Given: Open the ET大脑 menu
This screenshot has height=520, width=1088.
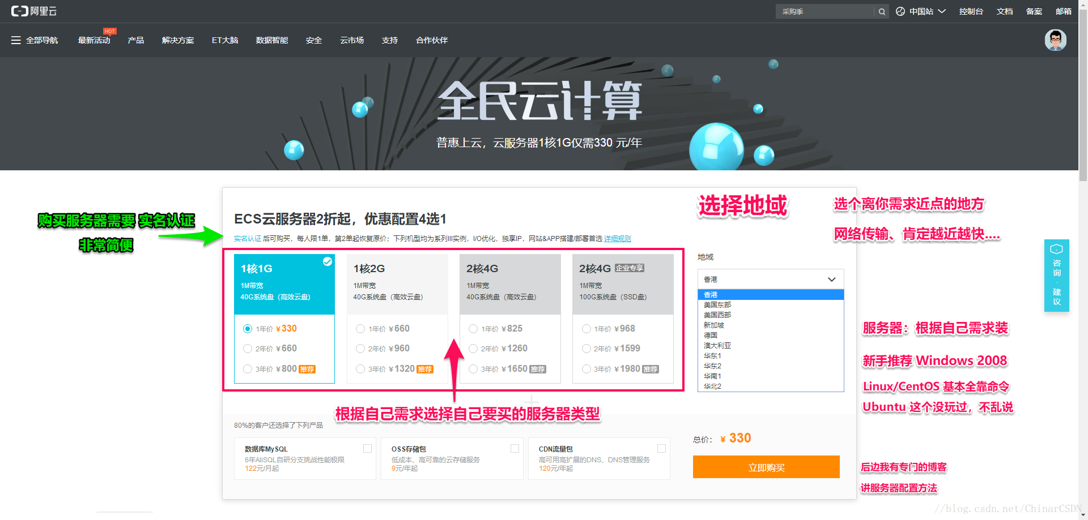Looking at the screenshot, I should click(x=225, y=40).
